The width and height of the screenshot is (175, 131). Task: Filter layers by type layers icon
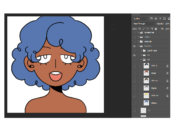[160, 19]
